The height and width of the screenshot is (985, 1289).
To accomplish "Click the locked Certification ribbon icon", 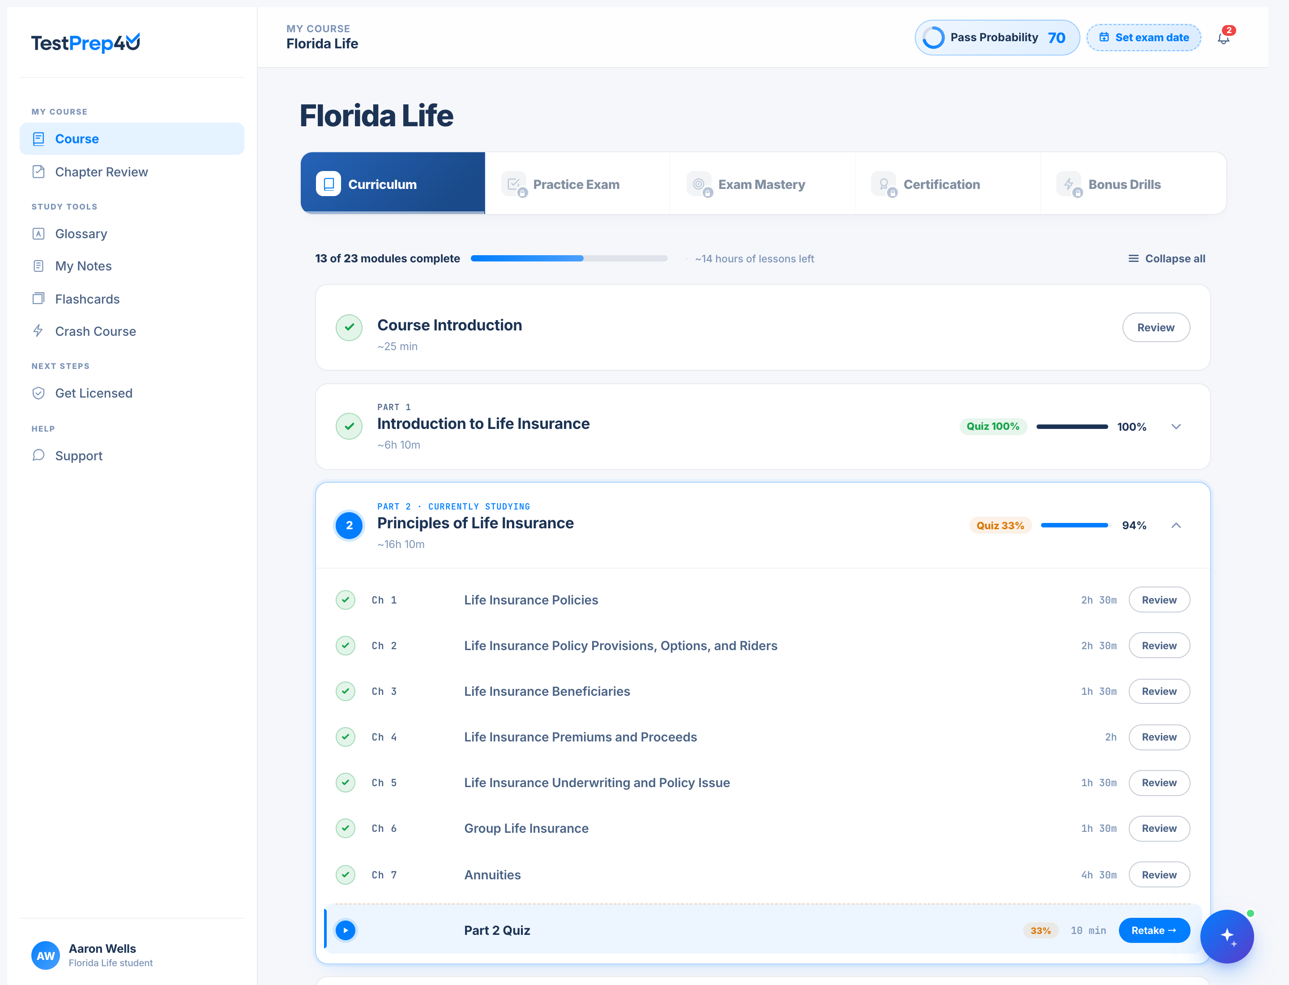I will click(884, 184).
